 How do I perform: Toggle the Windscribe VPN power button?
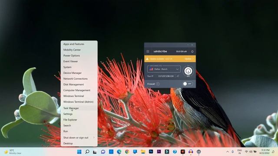[188, 71]
